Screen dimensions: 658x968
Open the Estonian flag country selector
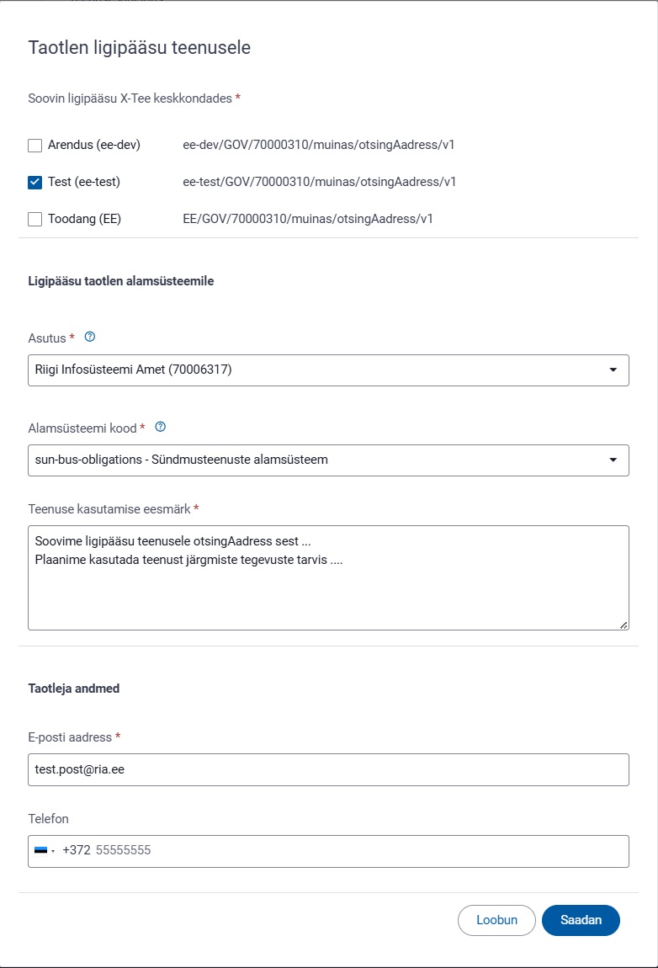44,851
